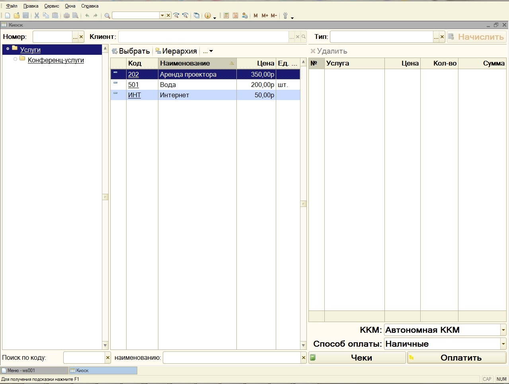The image size is (509, 384).
Task: Sort by the Наименование column header
Action: click(197, 63)
